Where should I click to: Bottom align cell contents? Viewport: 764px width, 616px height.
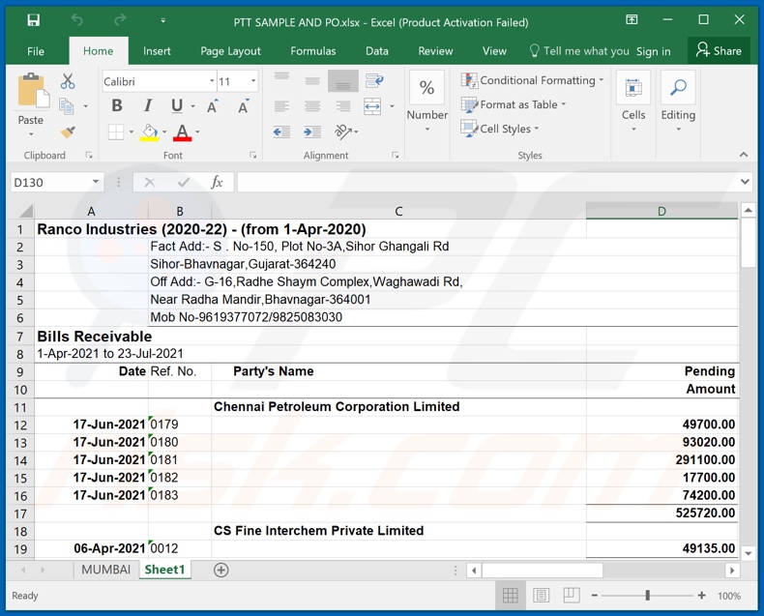[343, 81]
